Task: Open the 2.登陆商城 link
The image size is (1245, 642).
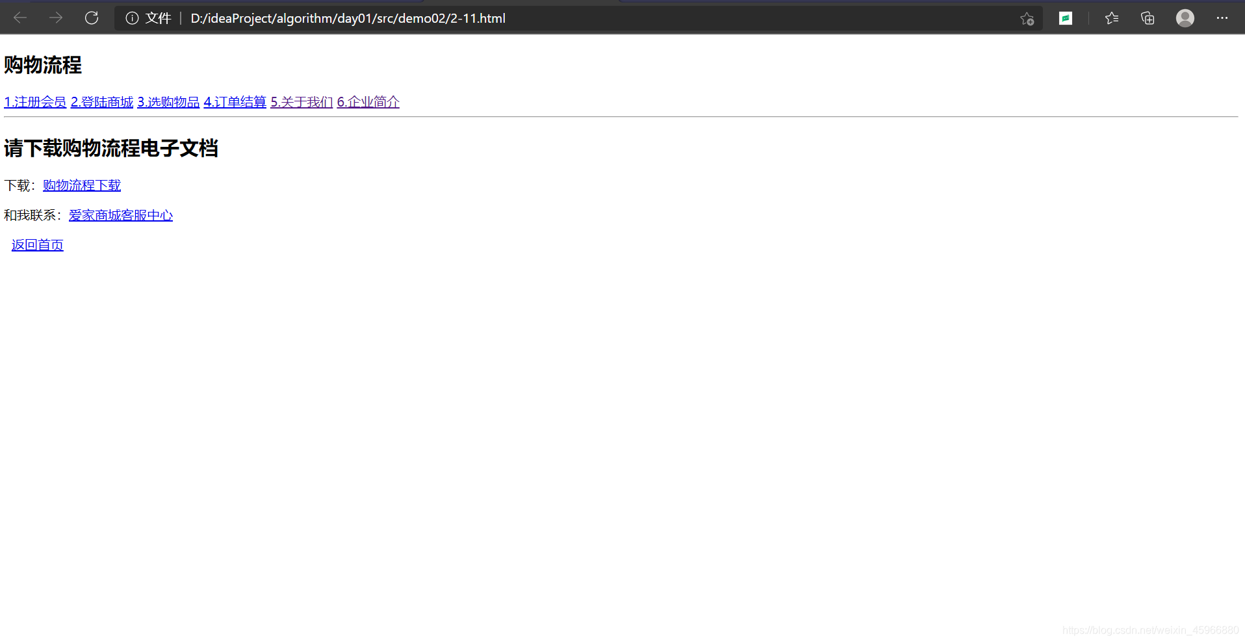Action: coord(102,102)
